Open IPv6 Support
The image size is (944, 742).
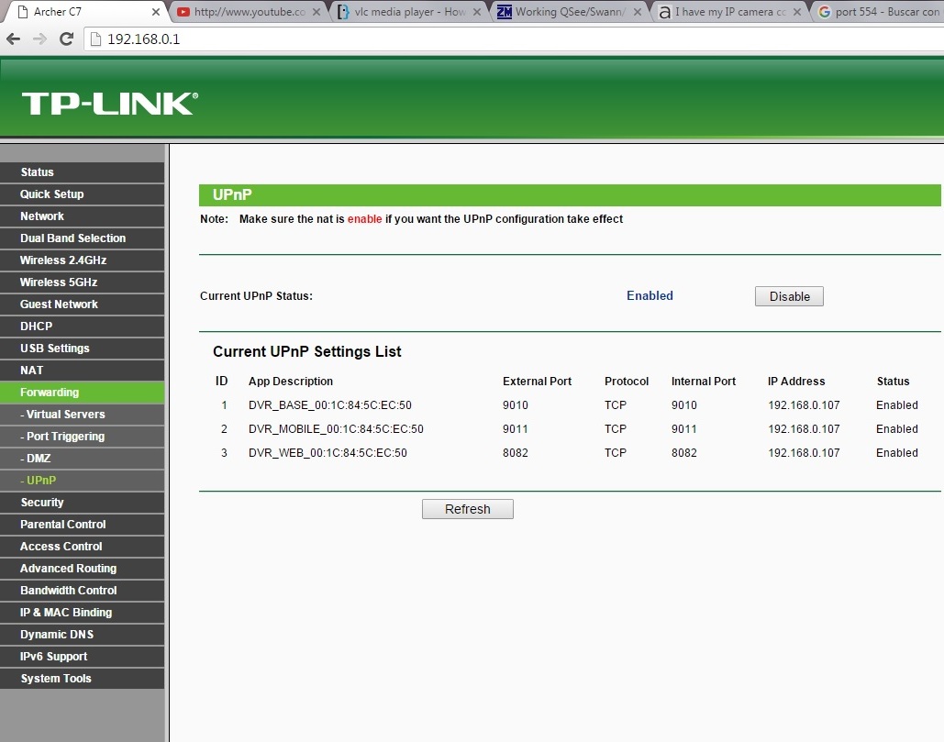pos(82,657)
